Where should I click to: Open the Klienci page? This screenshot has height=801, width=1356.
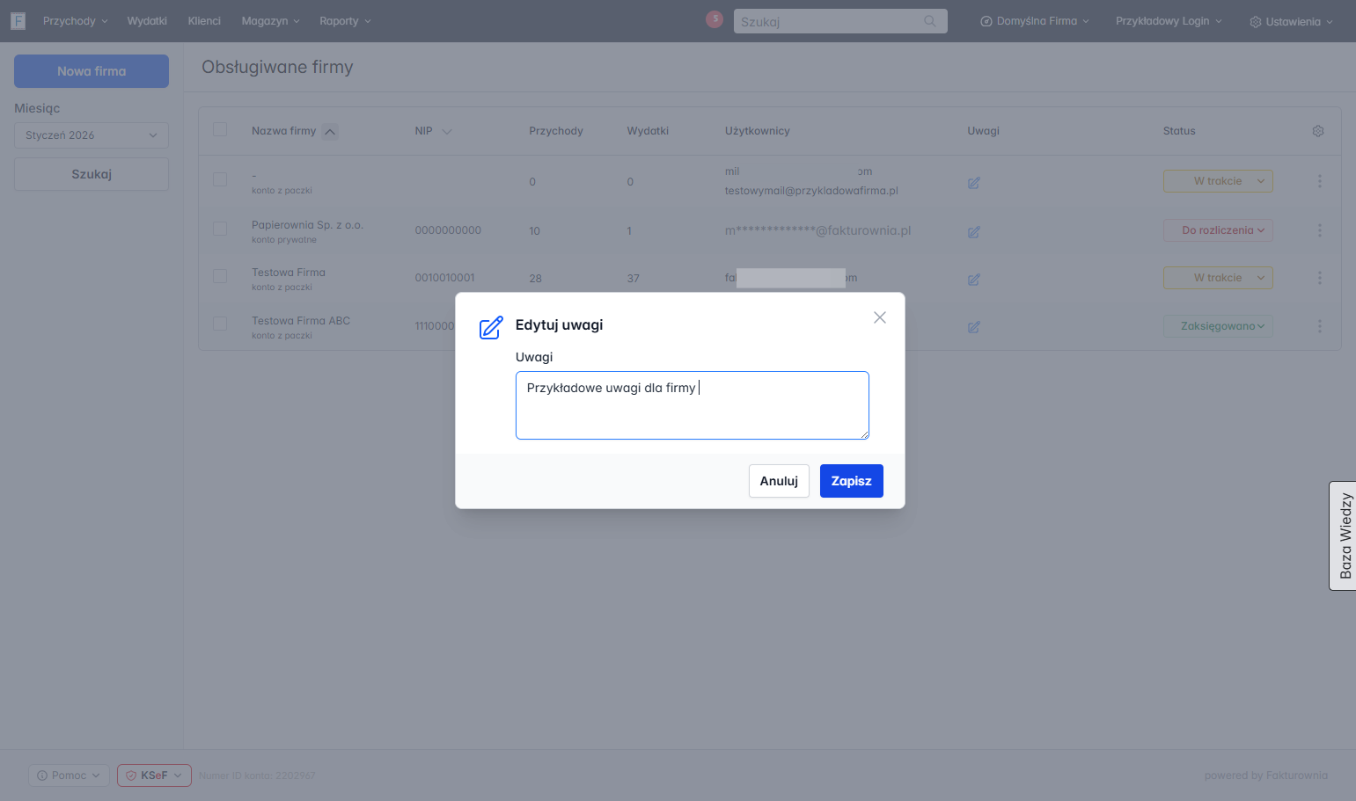[204, 21]
